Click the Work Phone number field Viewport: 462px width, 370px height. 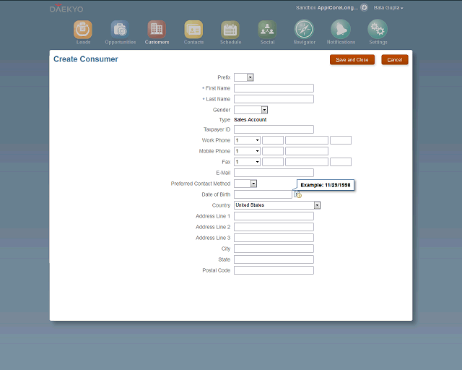(307, 140)
